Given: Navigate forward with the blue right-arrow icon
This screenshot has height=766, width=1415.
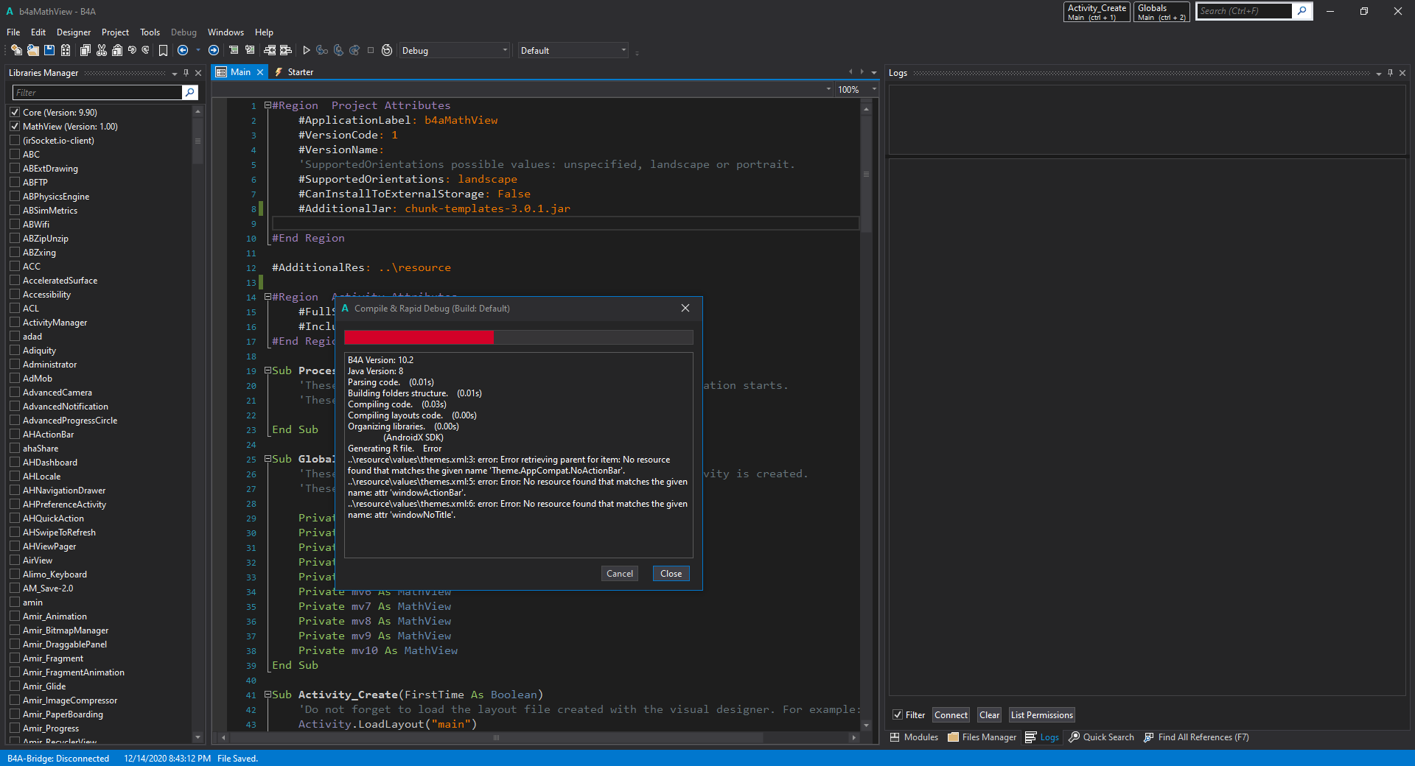Looking at the screenshot, I should [x=214, y=50].
